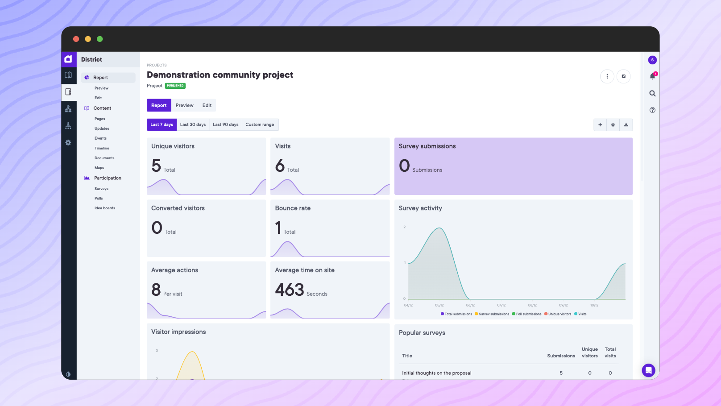Click the download report button
This screenshot has width=721, height=406.
(x=626, y=125)
